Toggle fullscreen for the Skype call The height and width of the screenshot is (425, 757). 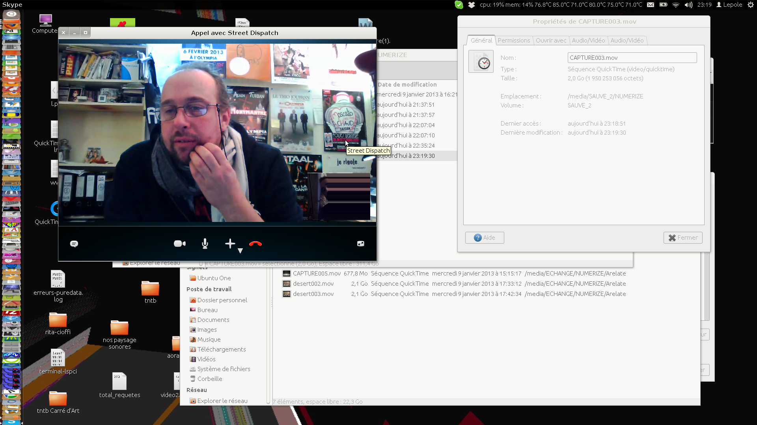point(360,244)
